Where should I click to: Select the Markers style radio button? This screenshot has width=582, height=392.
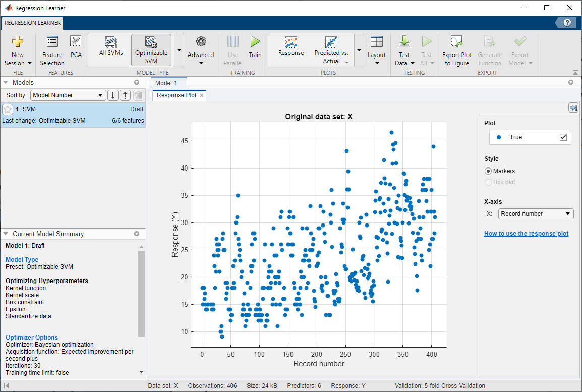point(488,171)
